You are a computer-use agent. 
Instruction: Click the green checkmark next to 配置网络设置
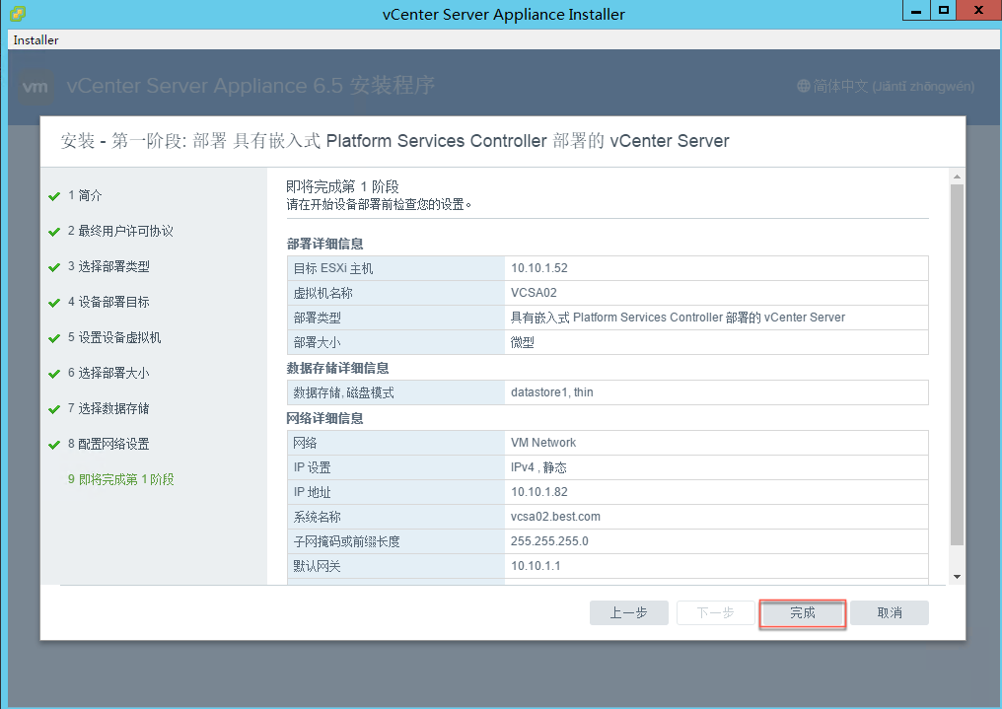[x=54, y=445]
